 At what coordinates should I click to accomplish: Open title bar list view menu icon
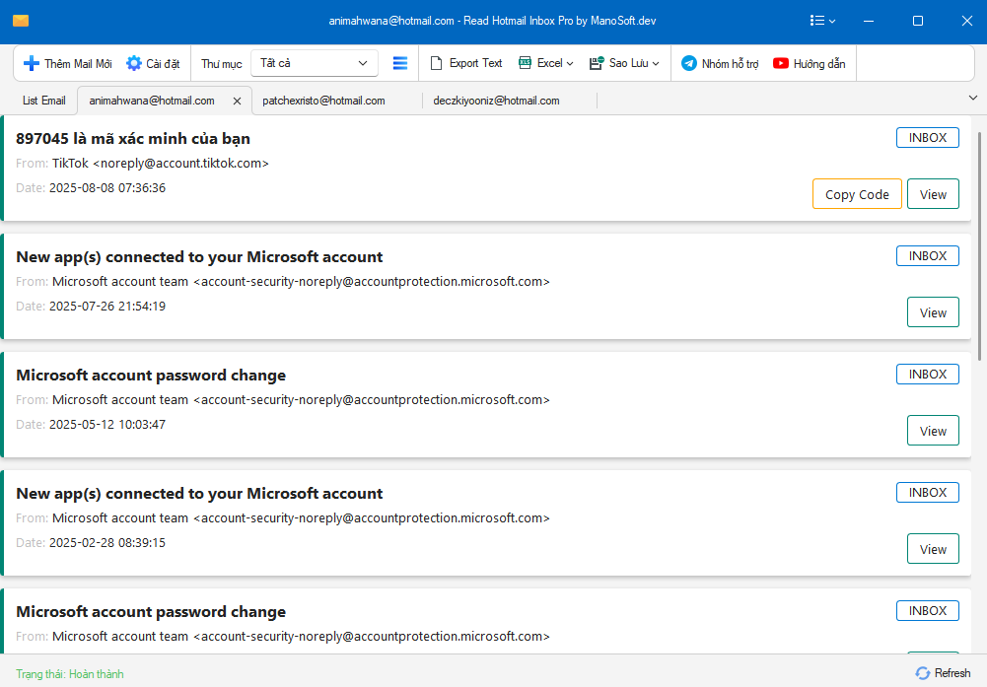tap(822, 21)
